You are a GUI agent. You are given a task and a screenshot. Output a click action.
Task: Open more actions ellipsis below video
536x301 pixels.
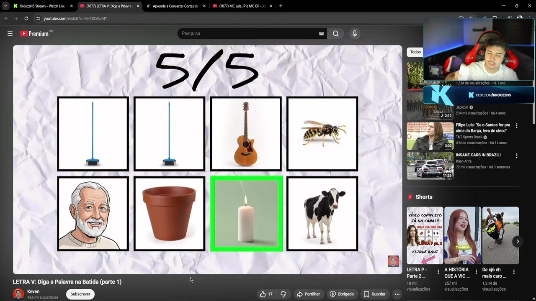tap(397, 294)
